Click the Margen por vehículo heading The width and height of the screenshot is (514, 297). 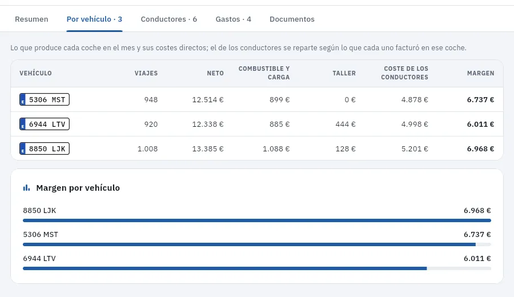tap(78, 188)
